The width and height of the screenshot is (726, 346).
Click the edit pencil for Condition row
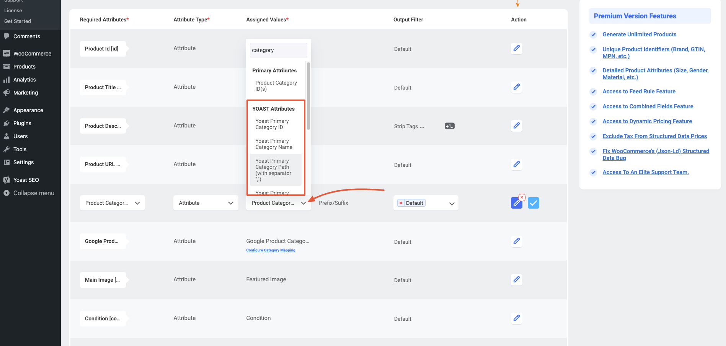point(516,318)
